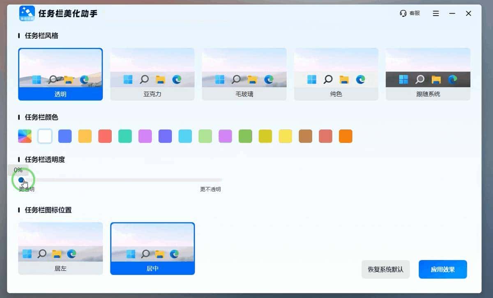Select the yellow color swatch
The width and height of the screenshot is (493, 298).
(x=285, y=135)
